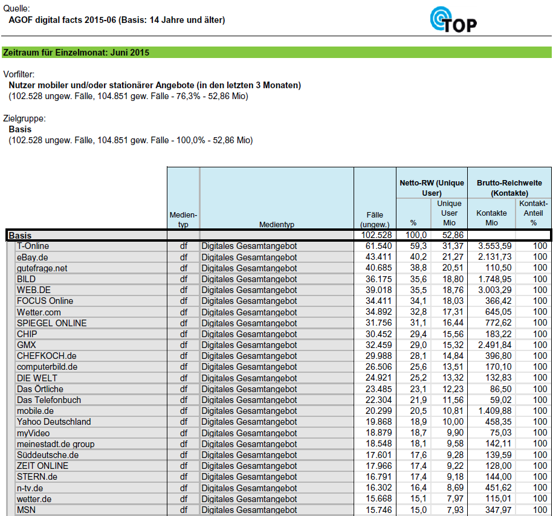The height and width of the screenshot is (516, 553).
Task: Select the n-tv.de row name
Action: [30, 488]
